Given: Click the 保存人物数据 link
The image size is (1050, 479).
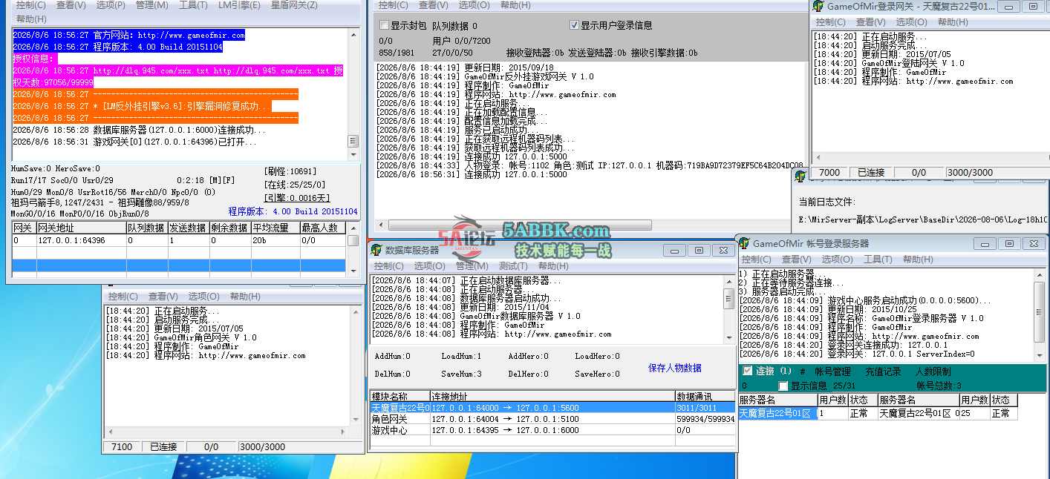Looking at the screenshot, I should [674, 368].
